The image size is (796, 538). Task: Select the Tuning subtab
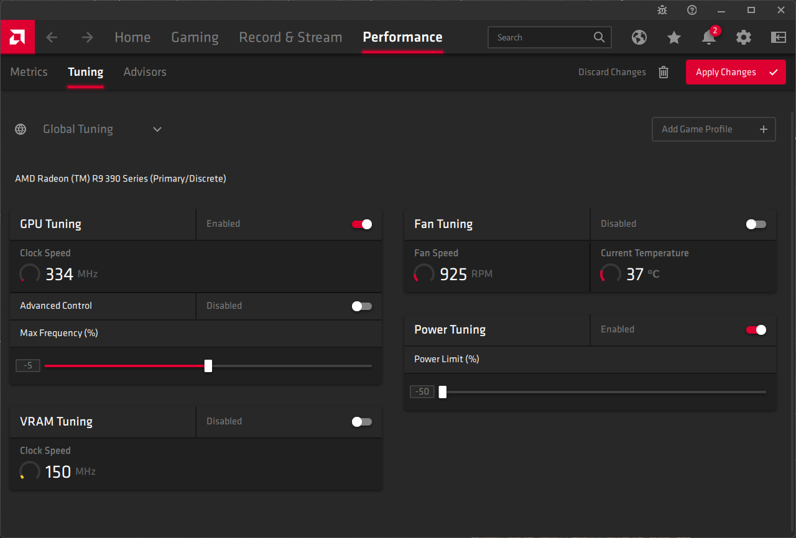pos(86,72)
